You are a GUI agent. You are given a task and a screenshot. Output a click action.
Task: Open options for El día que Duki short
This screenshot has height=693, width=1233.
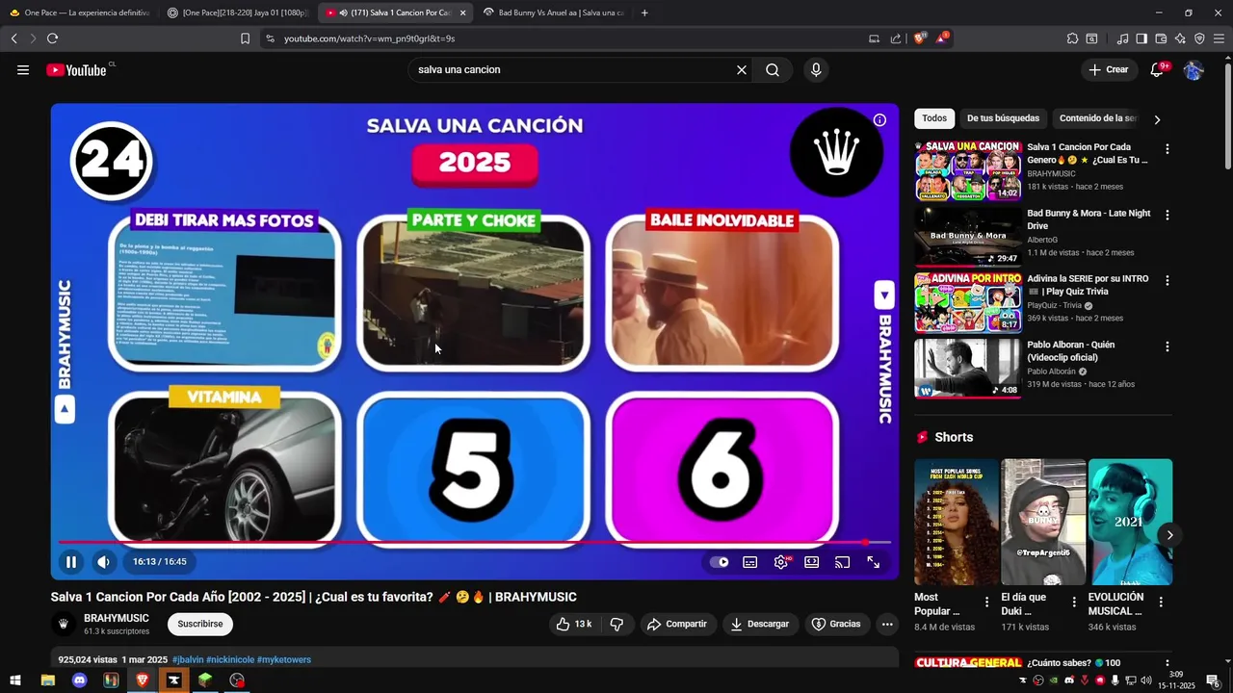(x=1074, y=602)
